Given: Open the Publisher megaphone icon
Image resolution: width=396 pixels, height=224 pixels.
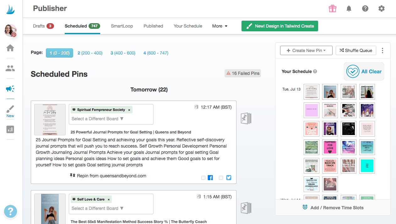Looking at the screenshot, I should click(x=10, y=89).
